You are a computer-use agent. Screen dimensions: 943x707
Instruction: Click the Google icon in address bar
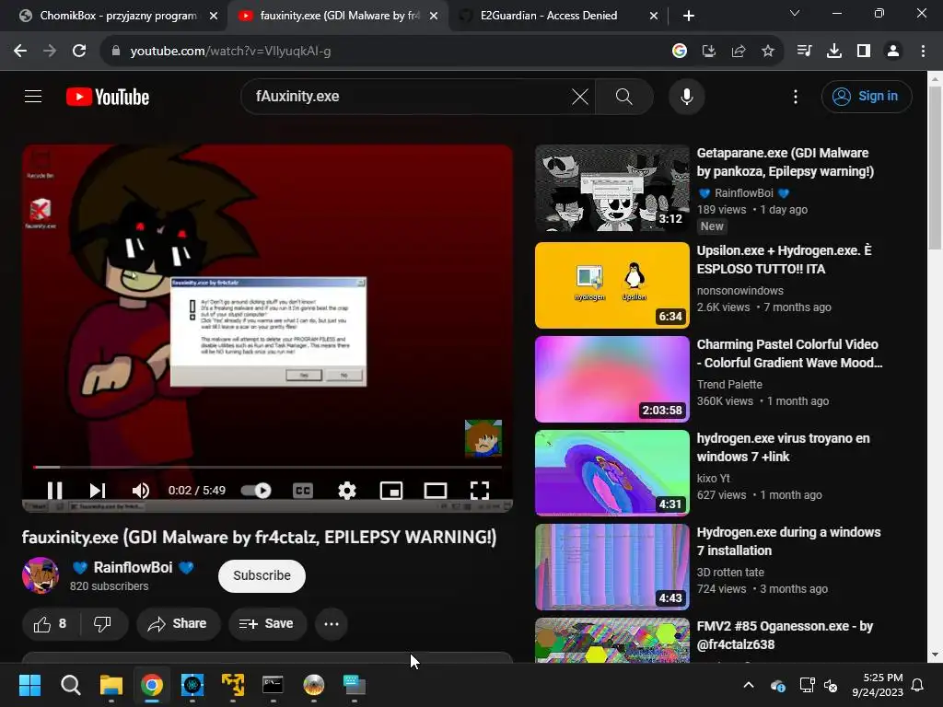pos(680,52)
